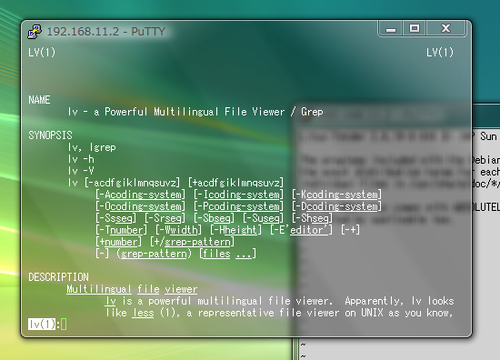Image resolution: width=500 pixels, height=360 pixels.
Task: Click the 'NAME' section heading
Action: (39, 100)
